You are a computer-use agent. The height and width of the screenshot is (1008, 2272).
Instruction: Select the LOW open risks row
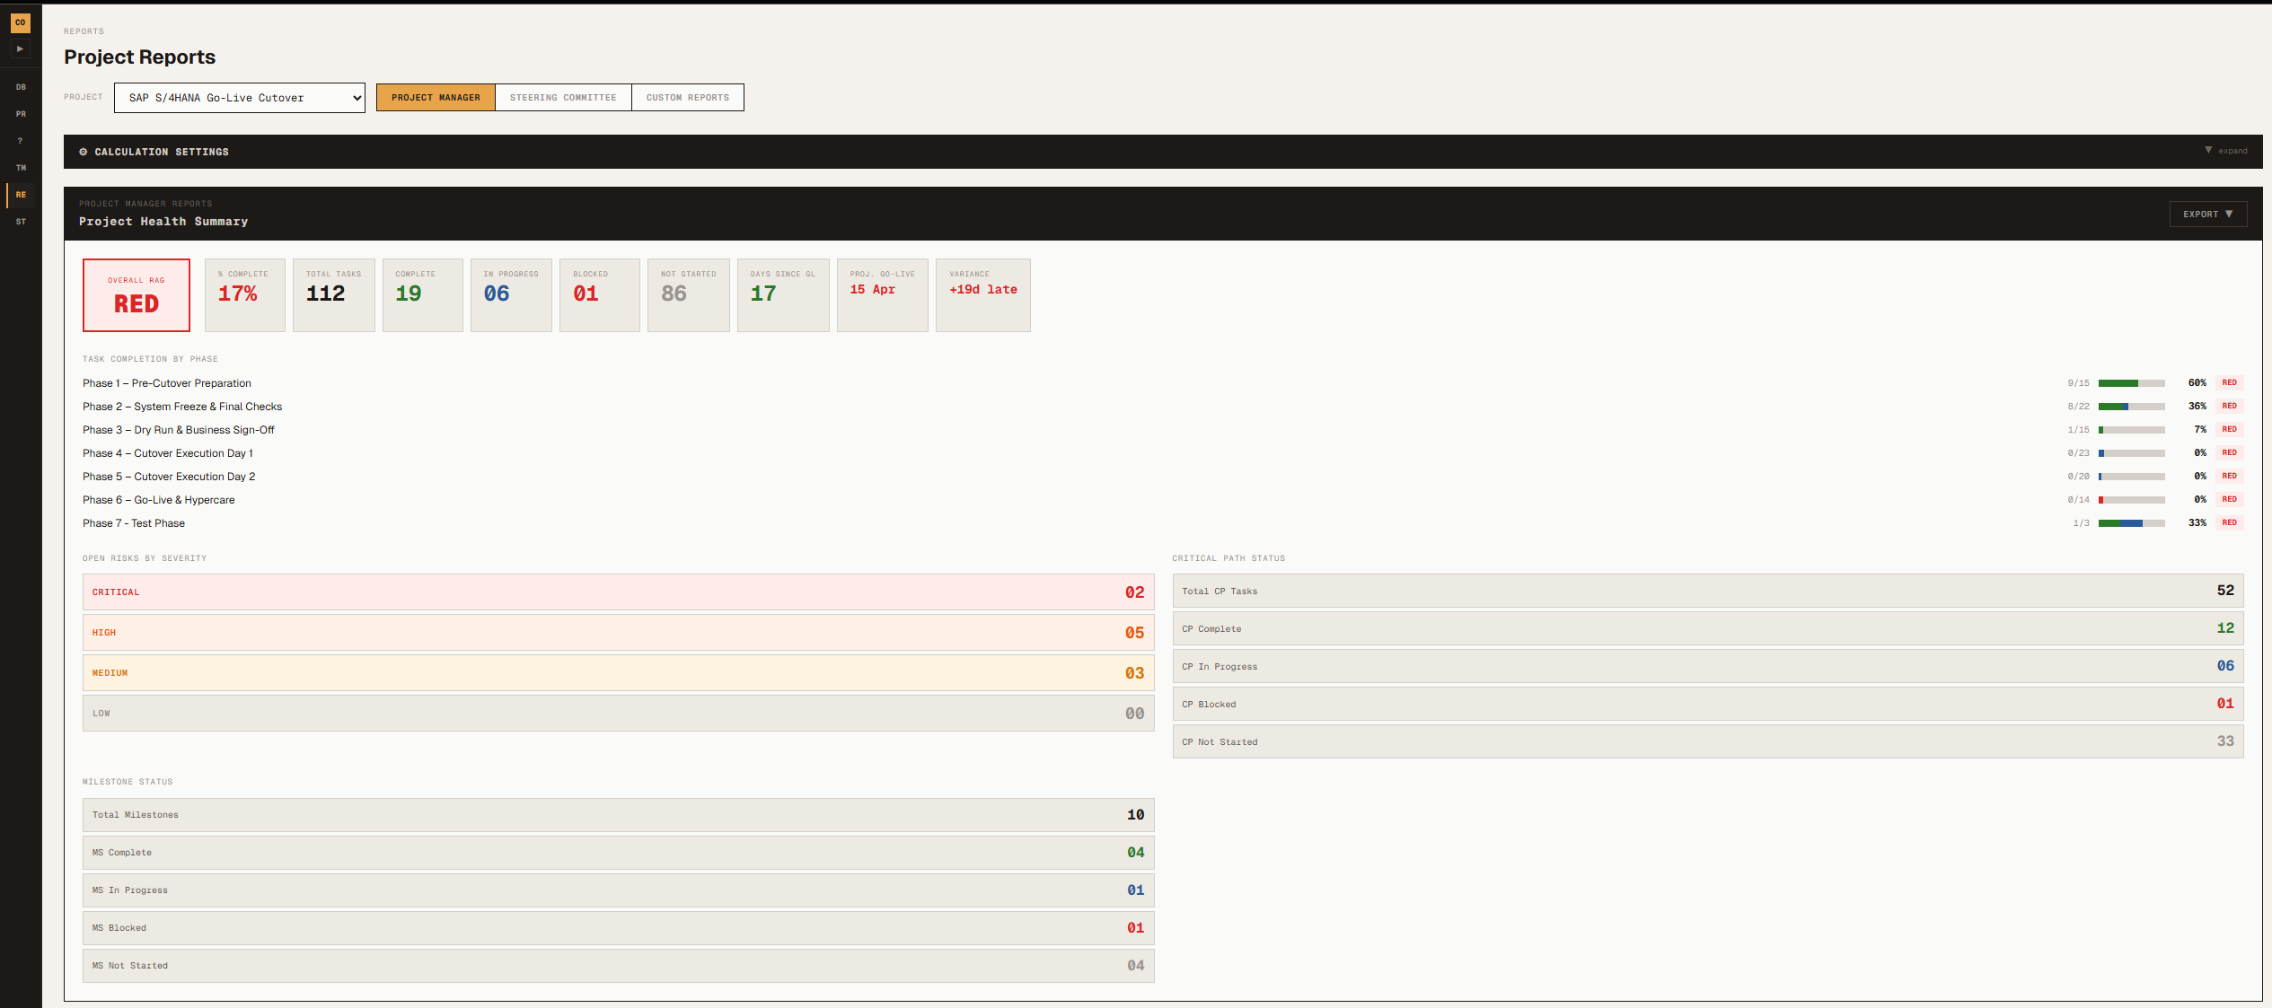click(618, 714)
